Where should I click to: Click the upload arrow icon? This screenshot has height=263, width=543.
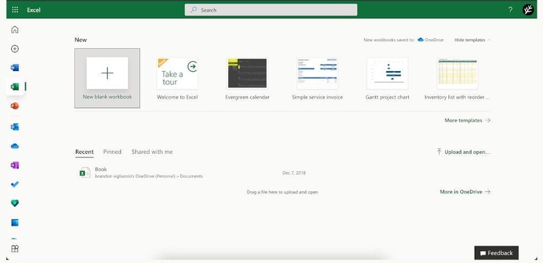[x=439, y=152]
